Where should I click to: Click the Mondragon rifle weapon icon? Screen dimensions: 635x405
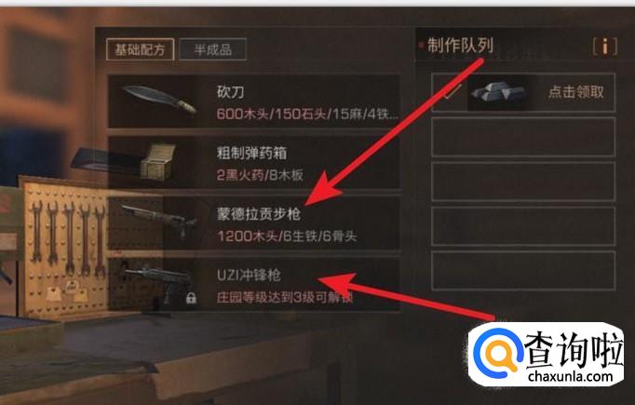(159, 220)
